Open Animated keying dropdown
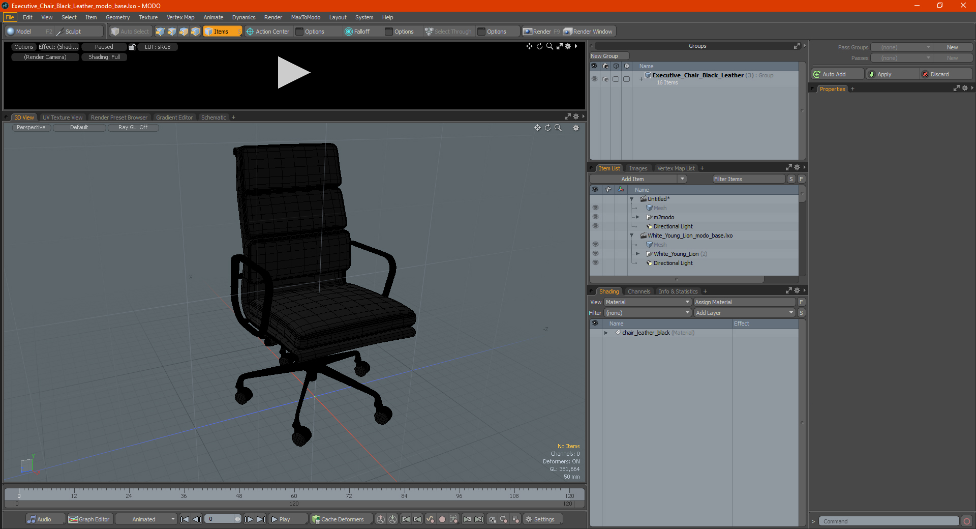This screenshot has width=976, height=529. [x=146, y=519]
